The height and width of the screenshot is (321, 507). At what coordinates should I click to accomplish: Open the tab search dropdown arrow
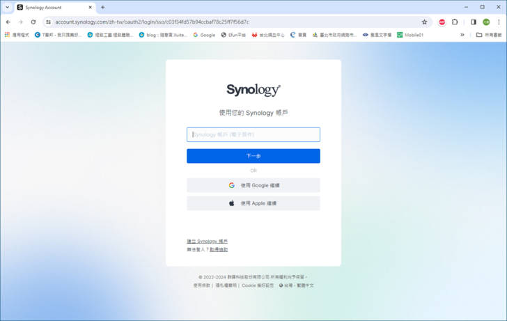point(7,7)
